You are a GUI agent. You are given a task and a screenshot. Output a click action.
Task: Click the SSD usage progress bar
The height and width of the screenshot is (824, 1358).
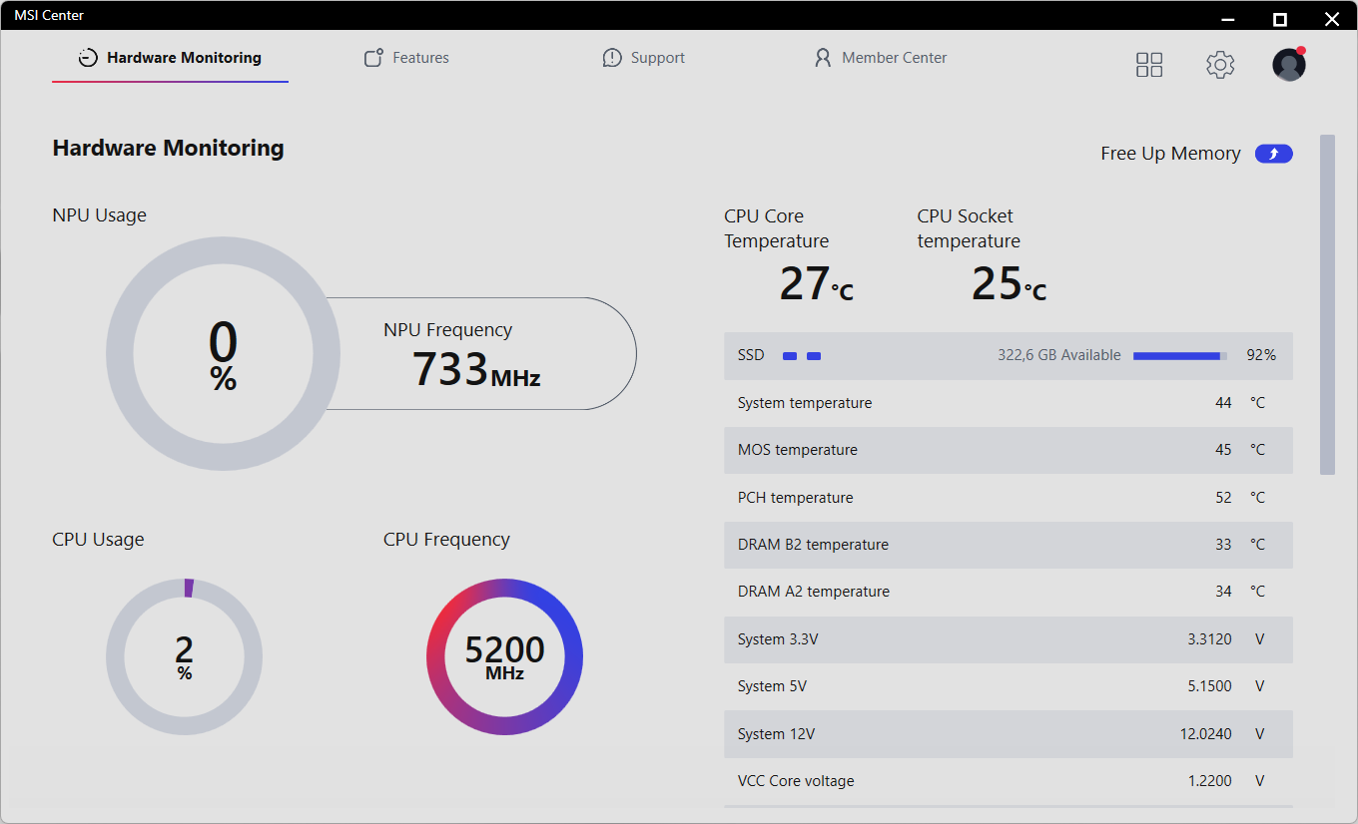pos(1180,356)
